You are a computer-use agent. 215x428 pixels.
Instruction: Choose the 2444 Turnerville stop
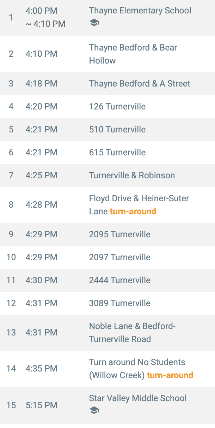click(119, 280)
